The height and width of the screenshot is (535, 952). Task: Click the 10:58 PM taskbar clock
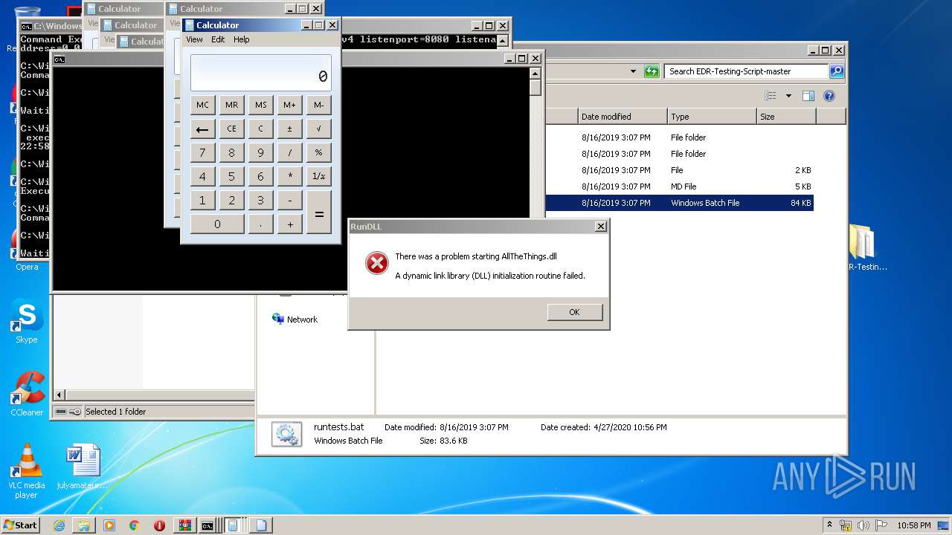pos(913,525)
